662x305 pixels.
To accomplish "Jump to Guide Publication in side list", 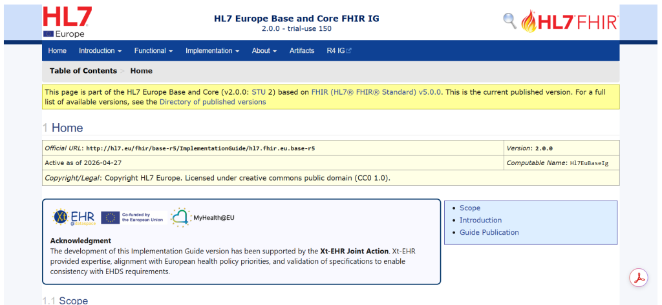I will (x=489, y=233).
